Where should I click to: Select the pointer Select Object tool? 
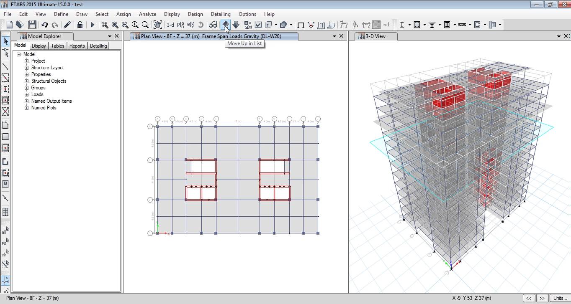pyautogui.click(x=5, y=41)
